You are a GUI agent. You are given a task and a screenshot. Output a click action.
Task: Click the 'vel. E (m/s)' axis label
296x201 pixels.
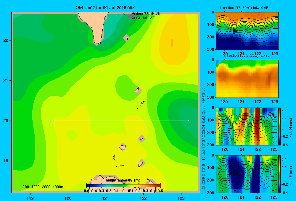pyautogui.click(x=291, y=175)
